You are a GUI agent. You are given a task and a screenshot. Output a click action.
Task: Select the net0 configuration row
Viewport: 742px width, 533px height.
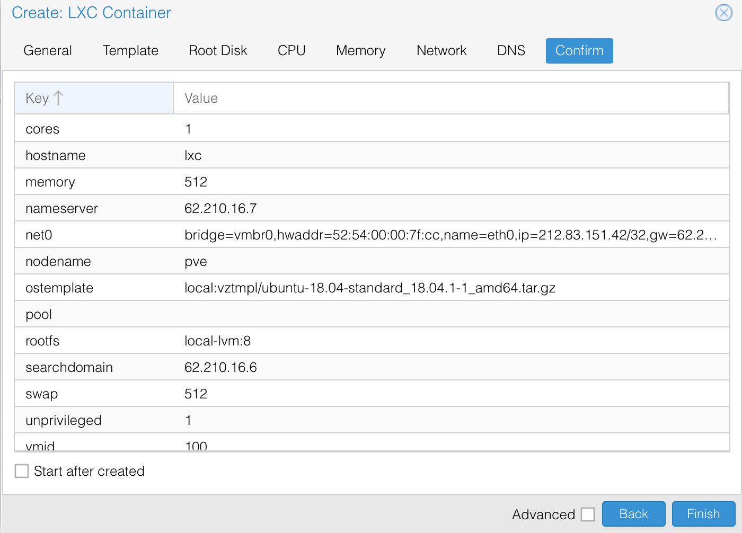coord(371,235)
